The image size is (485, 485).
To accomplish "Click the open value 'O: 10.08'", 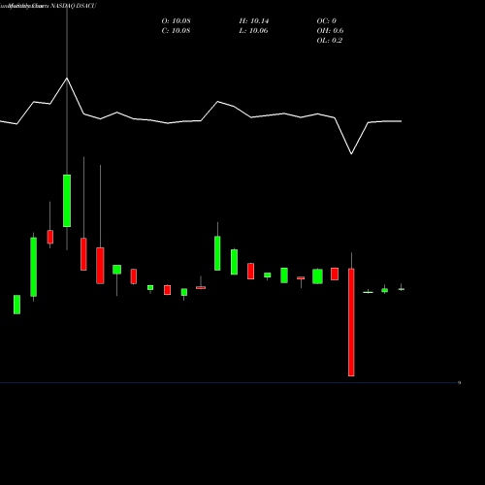I will pyautogui.click(x=176, y=21).
